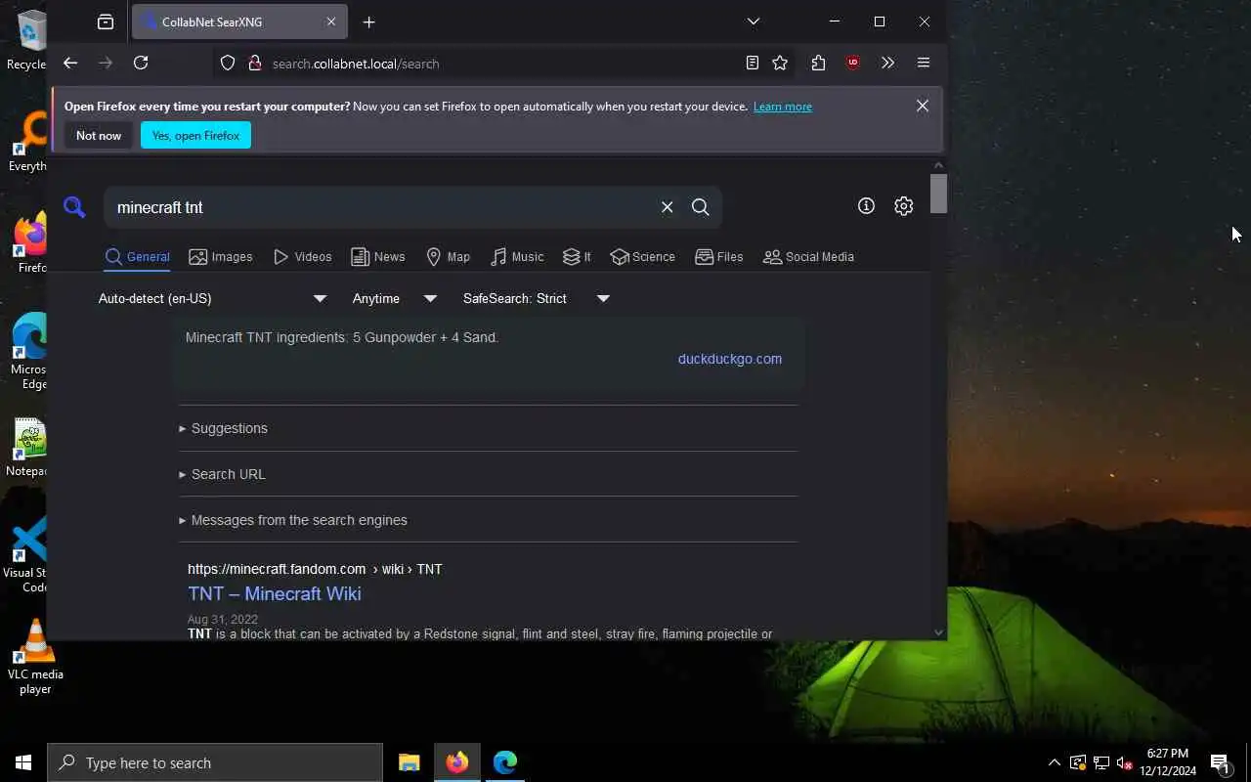Viewport: 1251px width, 782px height.
Task: Click the SearXNG logo magnifier
Action: pyautogui.click(x=74, y=206)
